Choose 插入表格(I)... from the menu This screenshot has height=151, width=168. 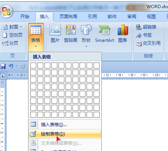click(65, 125)
